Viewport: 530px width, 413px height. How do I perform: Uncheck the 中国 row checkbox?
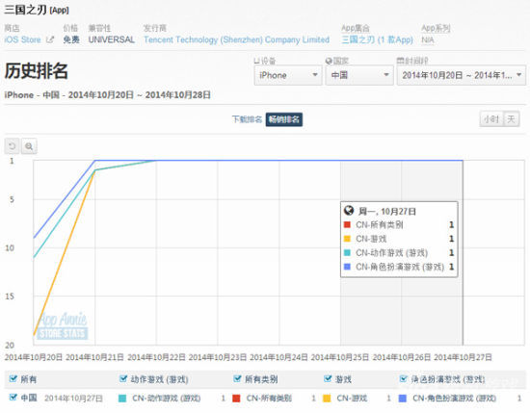click(x=13, y=398)
